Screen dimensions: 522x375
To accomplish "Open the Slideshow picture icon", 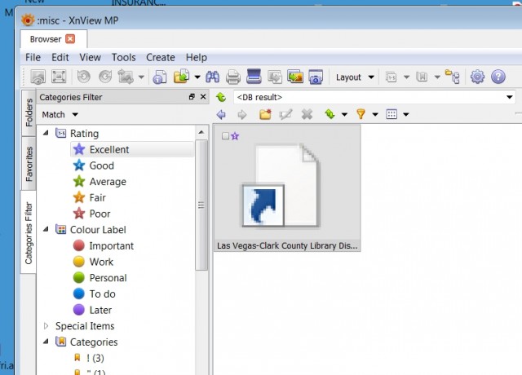I will (295, 76).
